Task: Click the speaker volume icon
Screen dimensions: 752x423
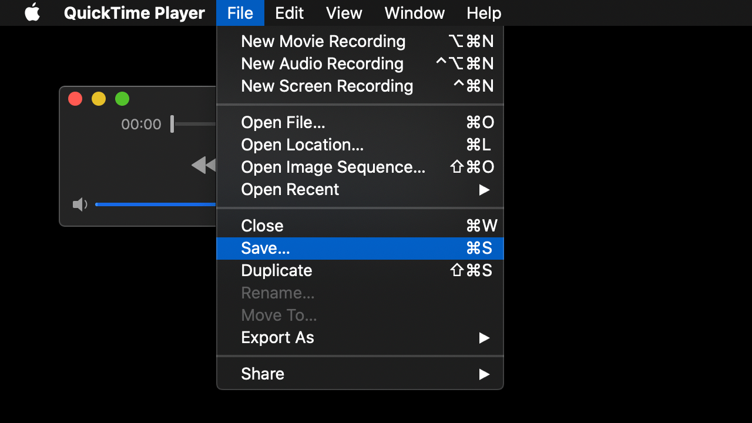Action: (x=80, y=204)
